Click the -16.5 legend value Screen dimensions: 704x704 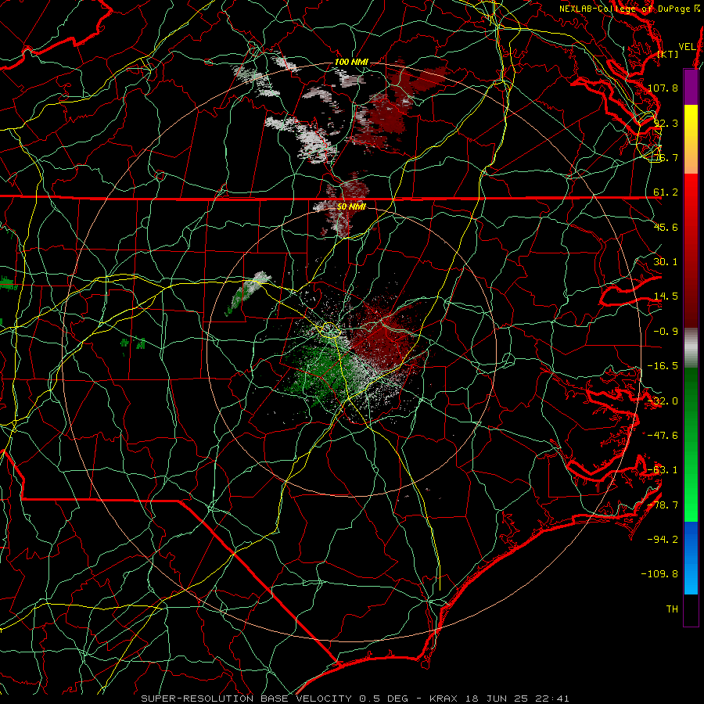tap(663, 366)
